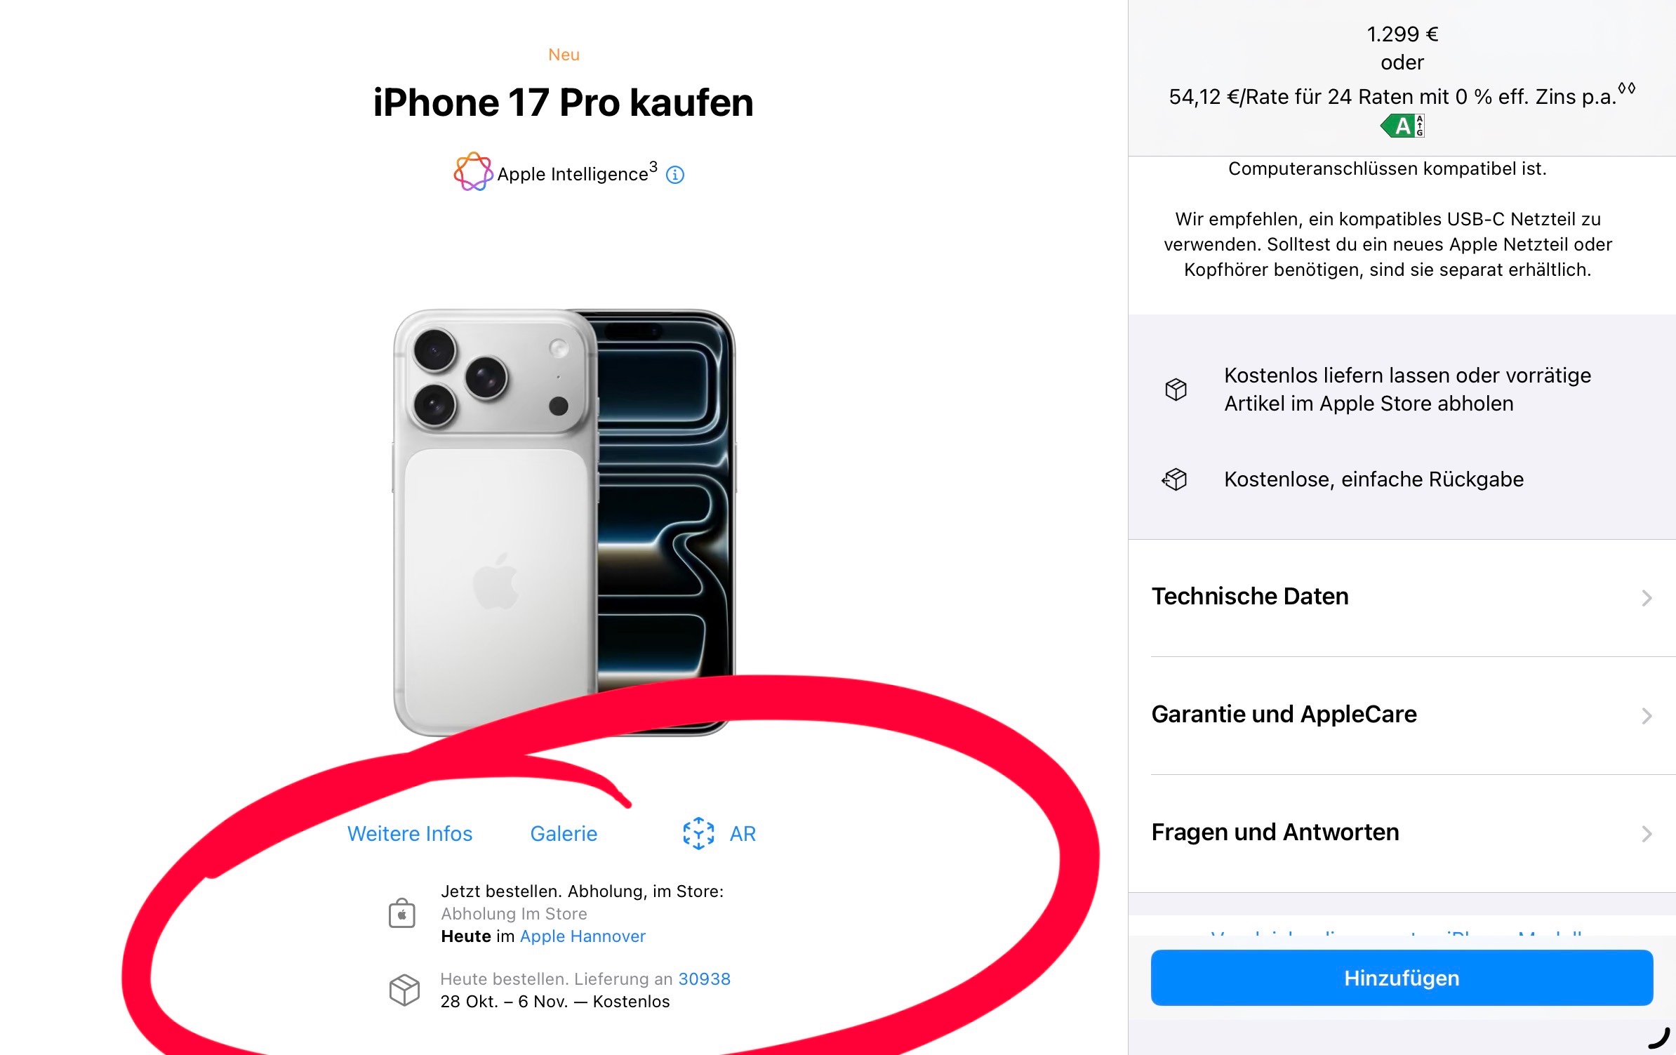Click the free delivery package icon
The height and width of the screenshot is (1055, 1676).
[1176, 389]
